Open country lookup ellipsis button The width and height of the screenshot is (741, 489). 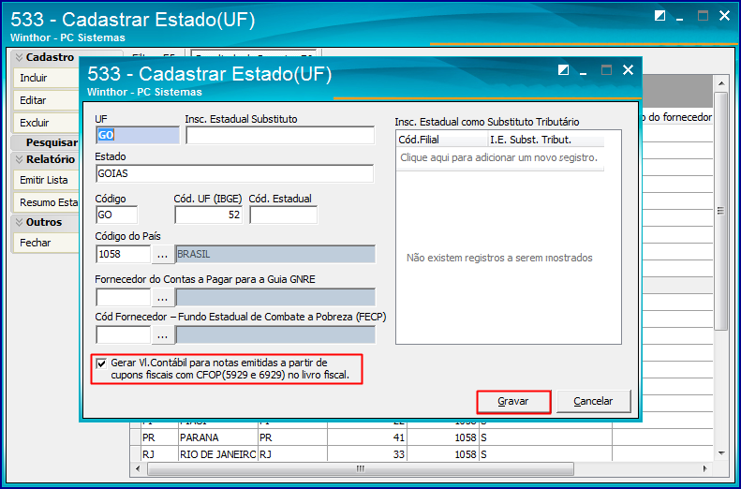click(x=163, y=255)
